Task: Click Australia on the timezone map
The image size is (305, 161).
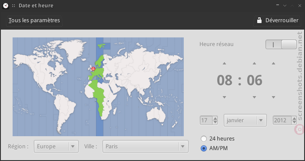Action: point(156,114)
